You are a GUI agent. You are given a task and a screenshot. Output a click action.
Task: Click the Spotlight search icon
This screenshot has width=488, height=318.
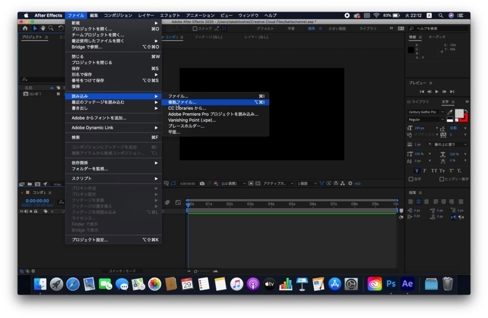pyautogui.click(x=441, y=15)
